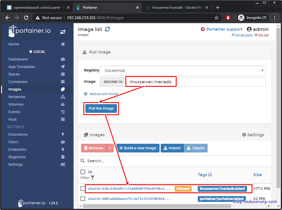Click the Tags sort icon

coord(210,175)
